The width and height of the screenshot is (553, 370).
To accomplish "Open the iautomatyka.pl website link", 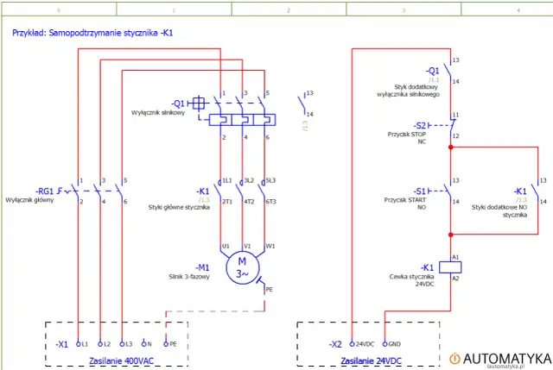I will 505,366.
